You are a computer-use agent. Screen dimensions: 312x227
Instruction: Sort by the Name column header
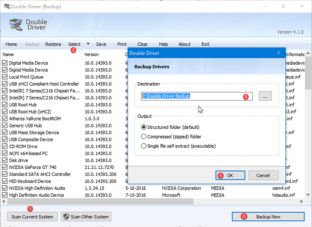(x=41, y=54)
